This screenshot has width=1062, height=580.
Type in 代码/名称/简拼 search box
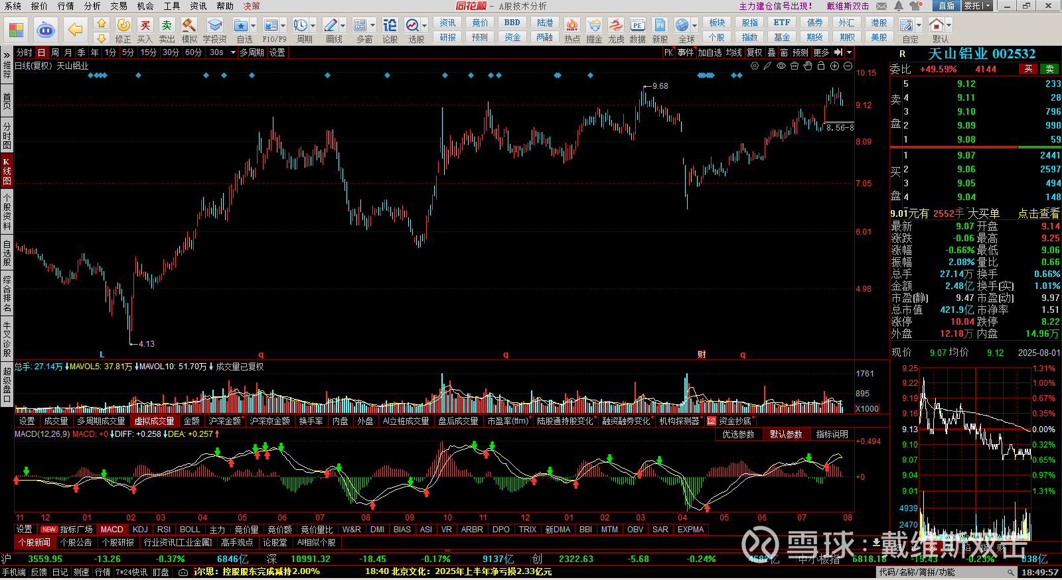tap(945, 572)
